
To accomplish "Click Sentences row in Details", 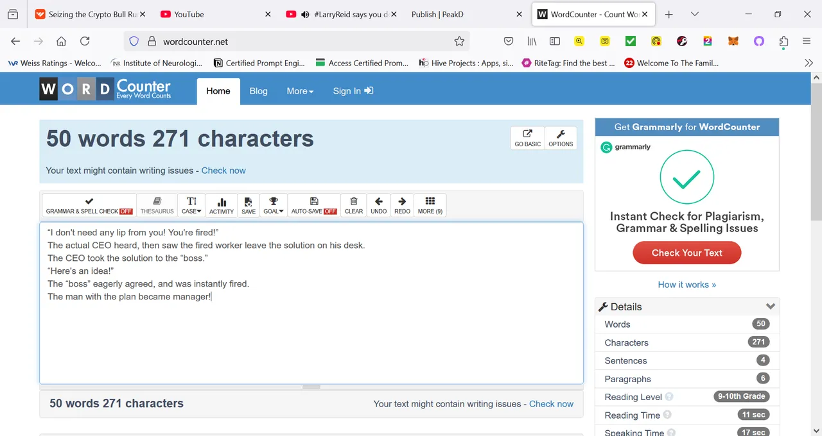I will coord(687,361).
